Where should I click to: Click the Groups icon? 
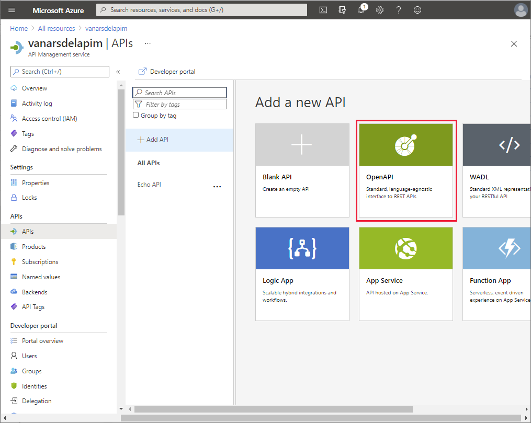pyautogui.click(x=14, y=371)
